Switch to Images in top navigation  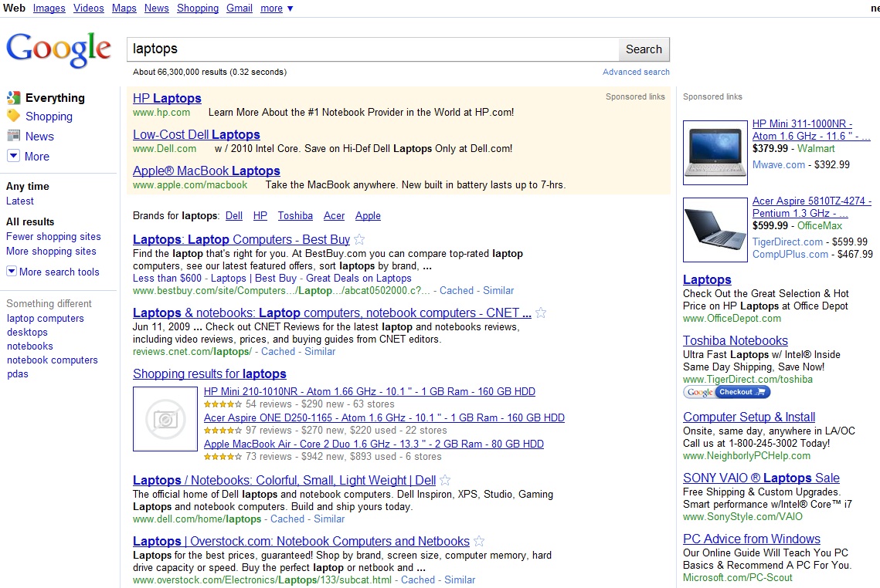[x=49, y=8]
